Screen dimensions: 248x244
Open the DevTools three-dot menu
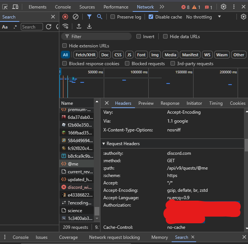coord(234,7)
